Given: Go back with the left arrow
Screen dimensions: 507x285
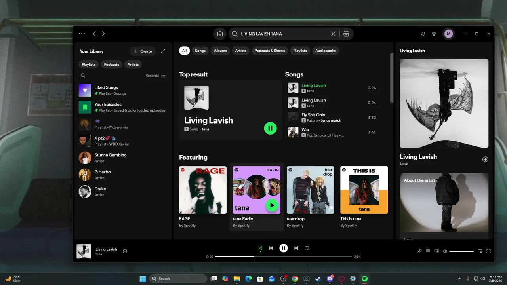Looking at the screenshot, I should [94, 34].
